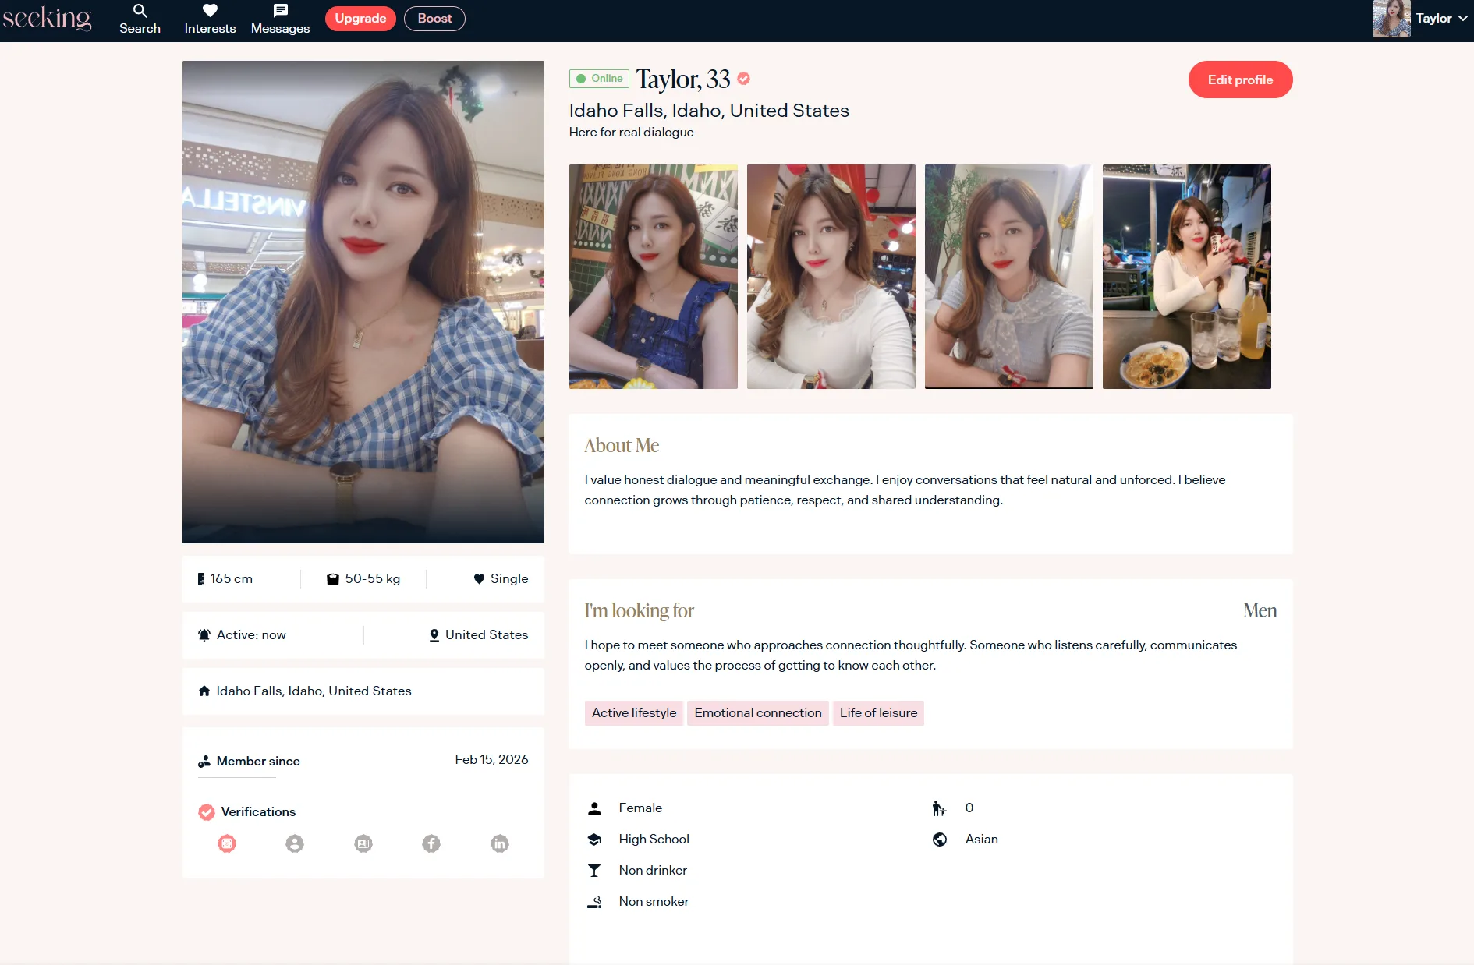The image size is (1474, 965).
Task: Open the large main profile photo
Action: (363, 302)
